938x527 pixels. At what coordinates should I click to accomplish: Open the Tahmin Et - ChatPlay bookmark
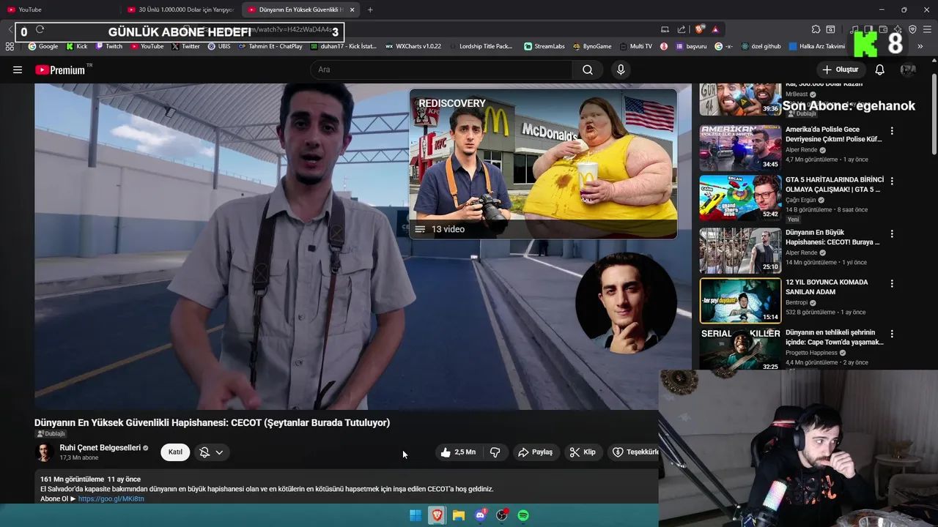[270, 46]
